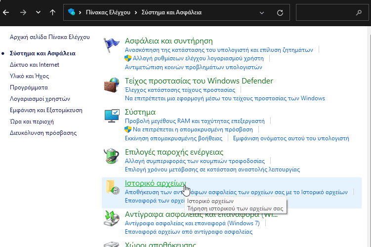Open Δίκτυο και Internet category
The image size is (371, 247).
34,65
